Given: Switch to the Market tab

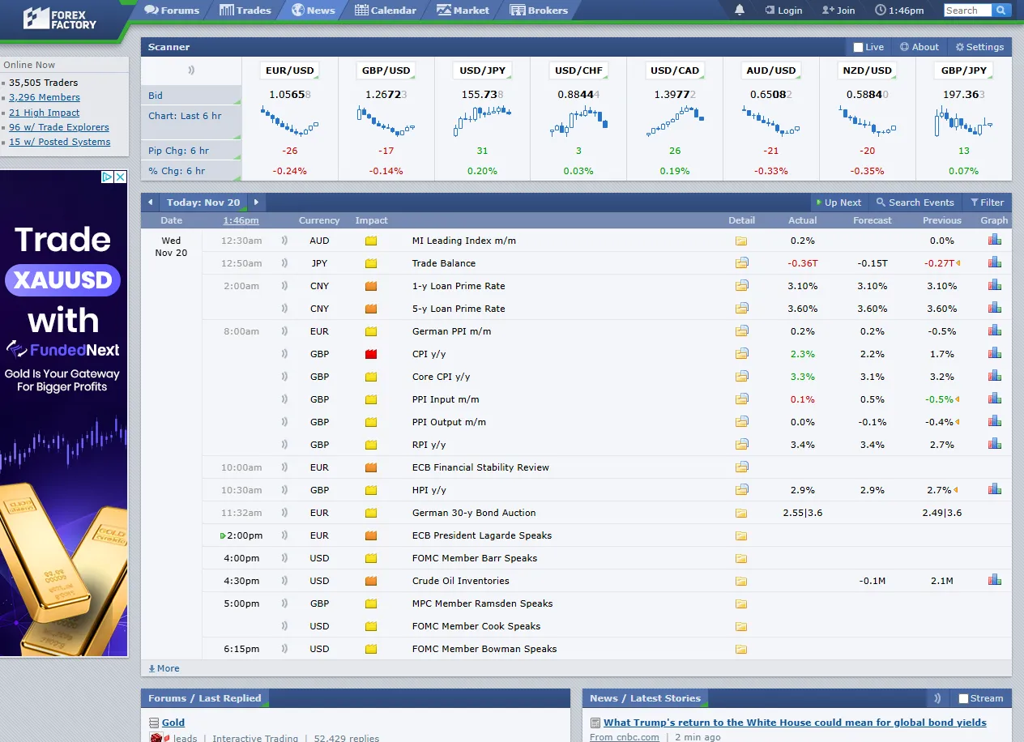Looking at the screenshot, I should click(x=463, y=11).
